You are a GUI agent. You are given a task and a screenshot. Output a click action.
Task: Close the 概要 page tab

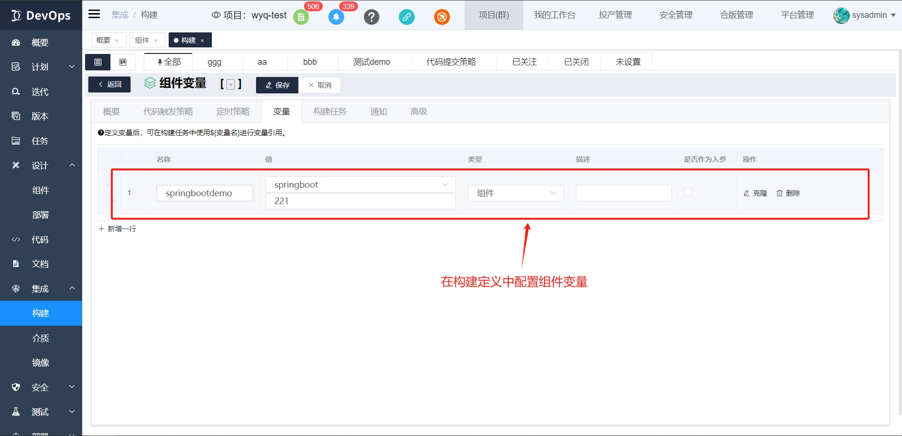(117, 40)
